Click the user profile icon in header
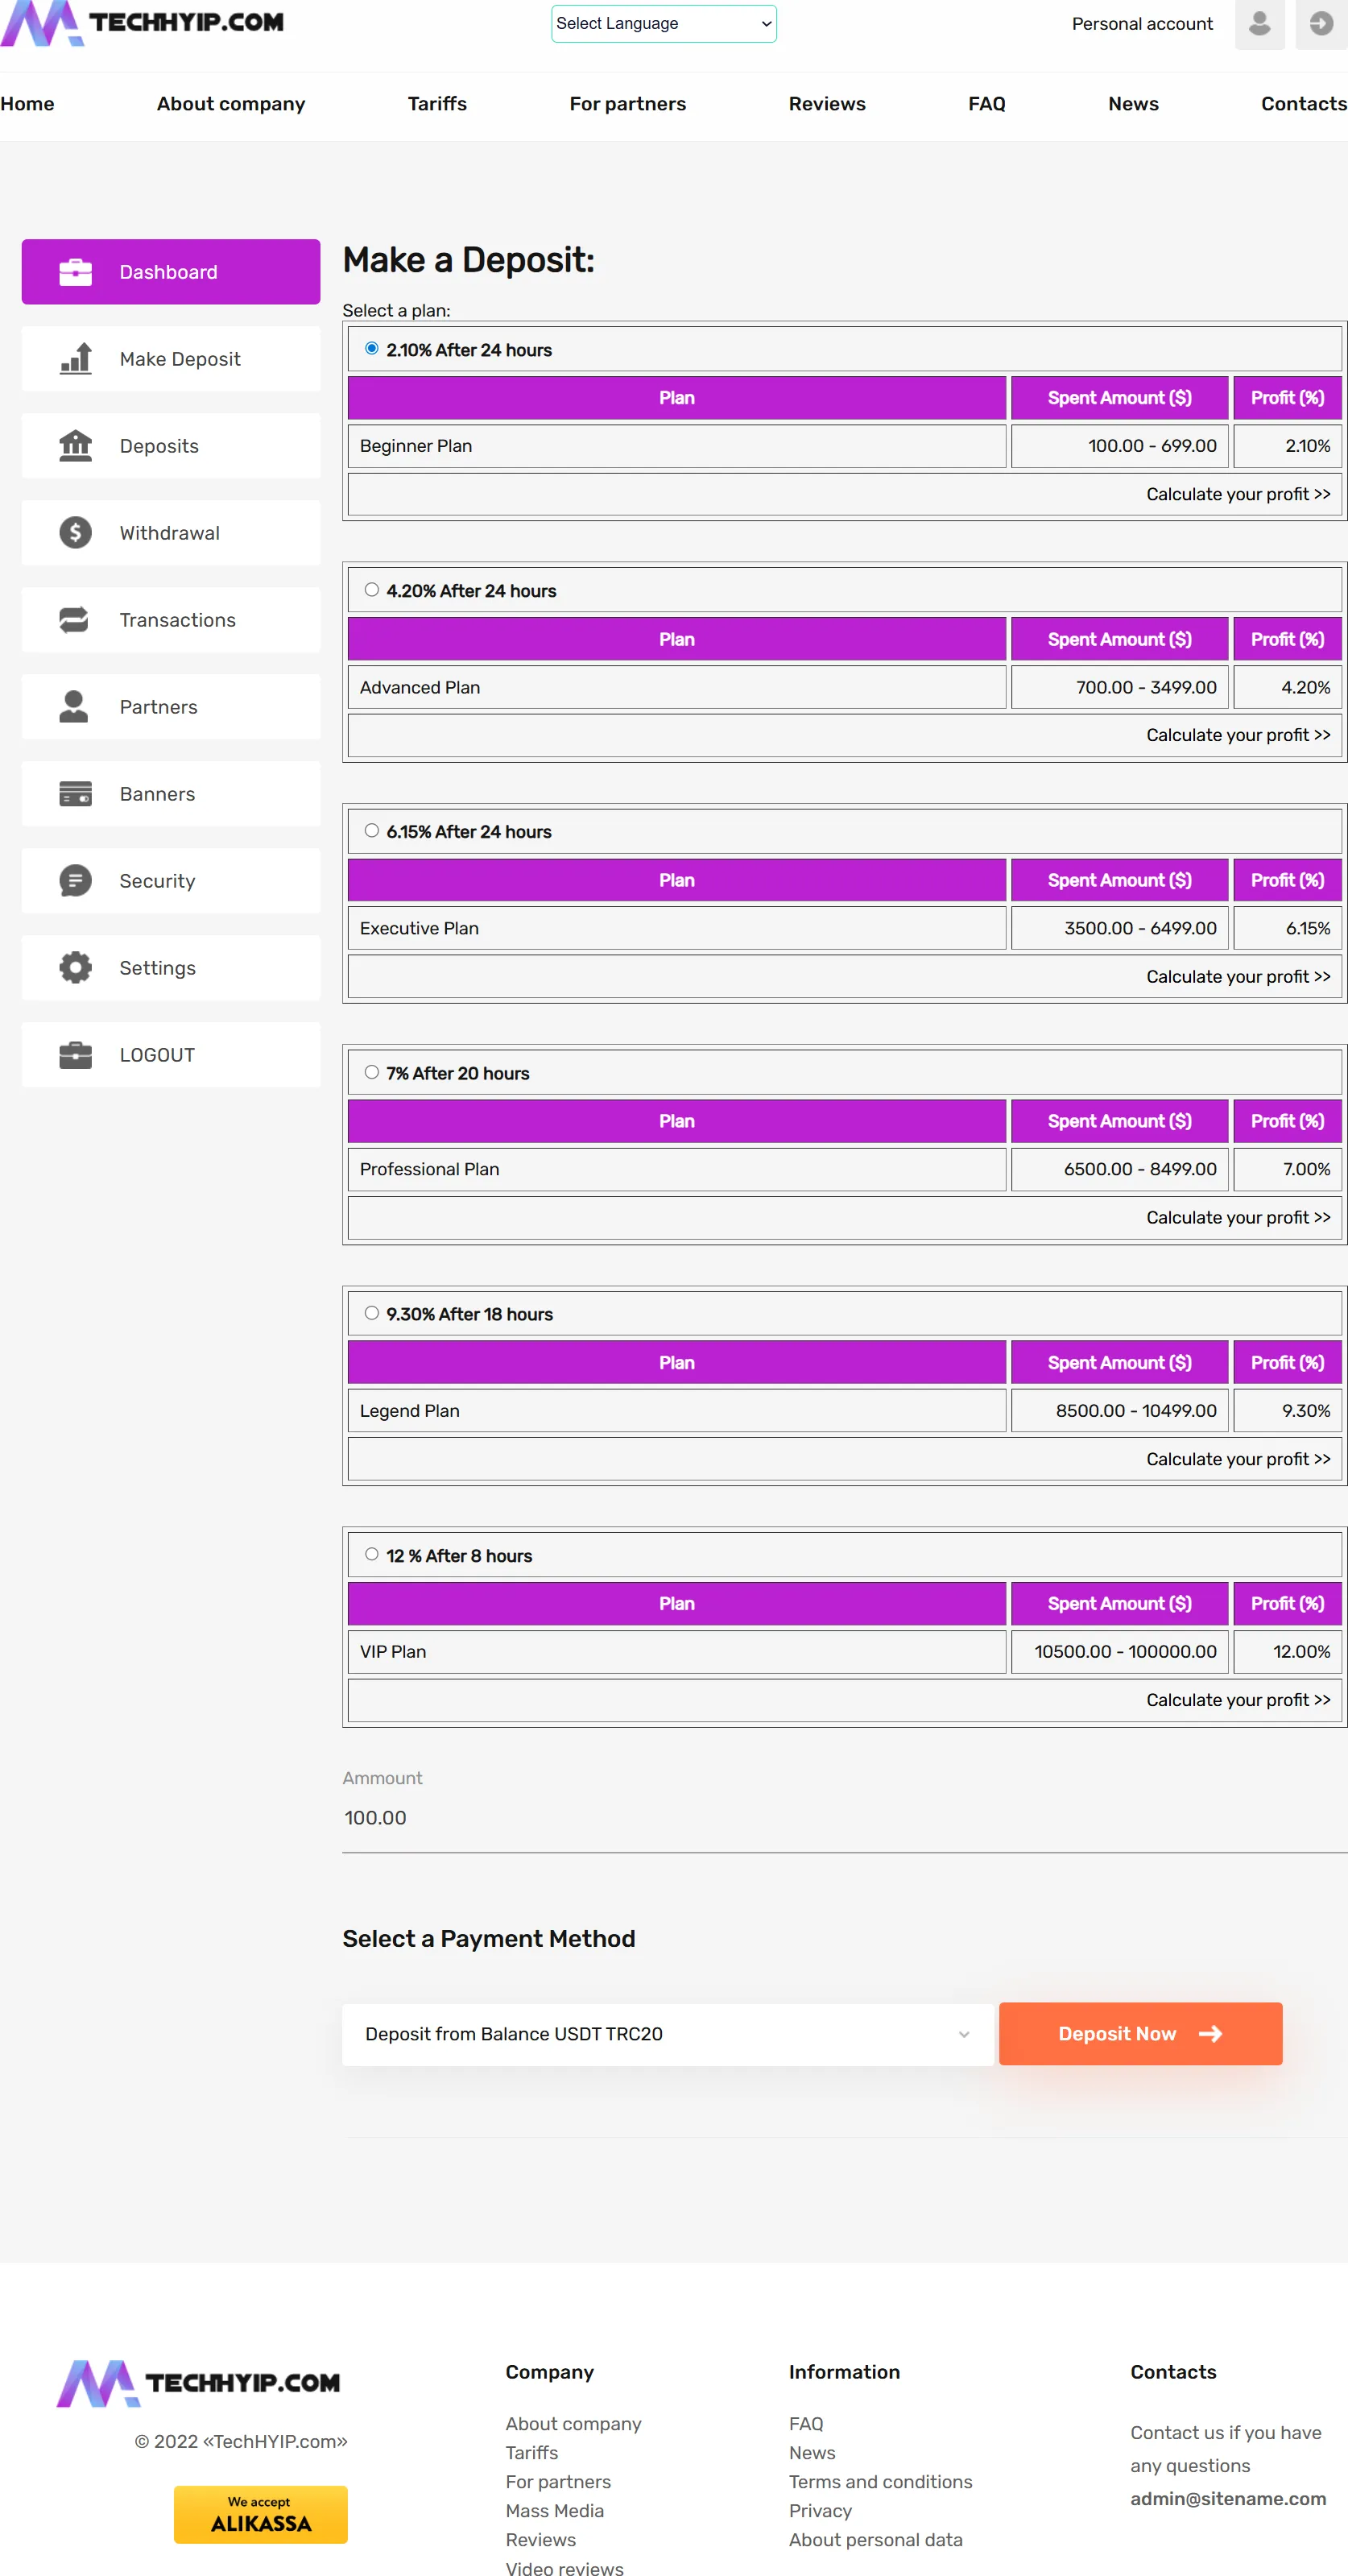 1259,24
